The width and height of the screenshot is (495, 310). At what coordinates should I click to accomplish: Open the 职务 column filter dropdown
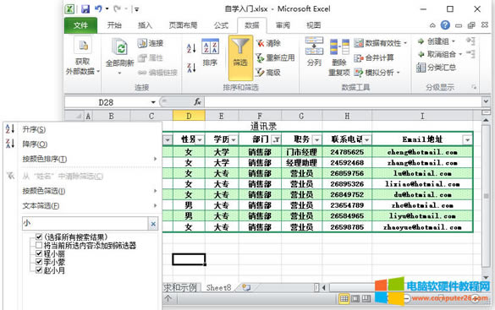pyautogui.click(x=317, y=139)
